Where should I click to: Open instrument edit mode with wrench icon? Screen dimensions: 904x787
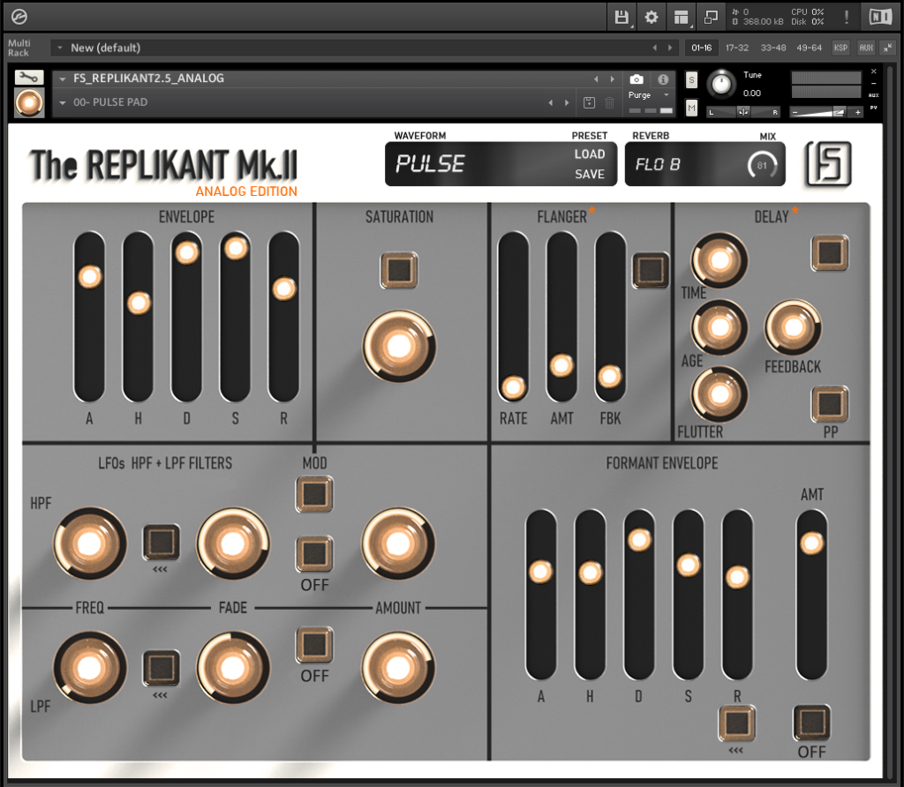tap(29, 78)
